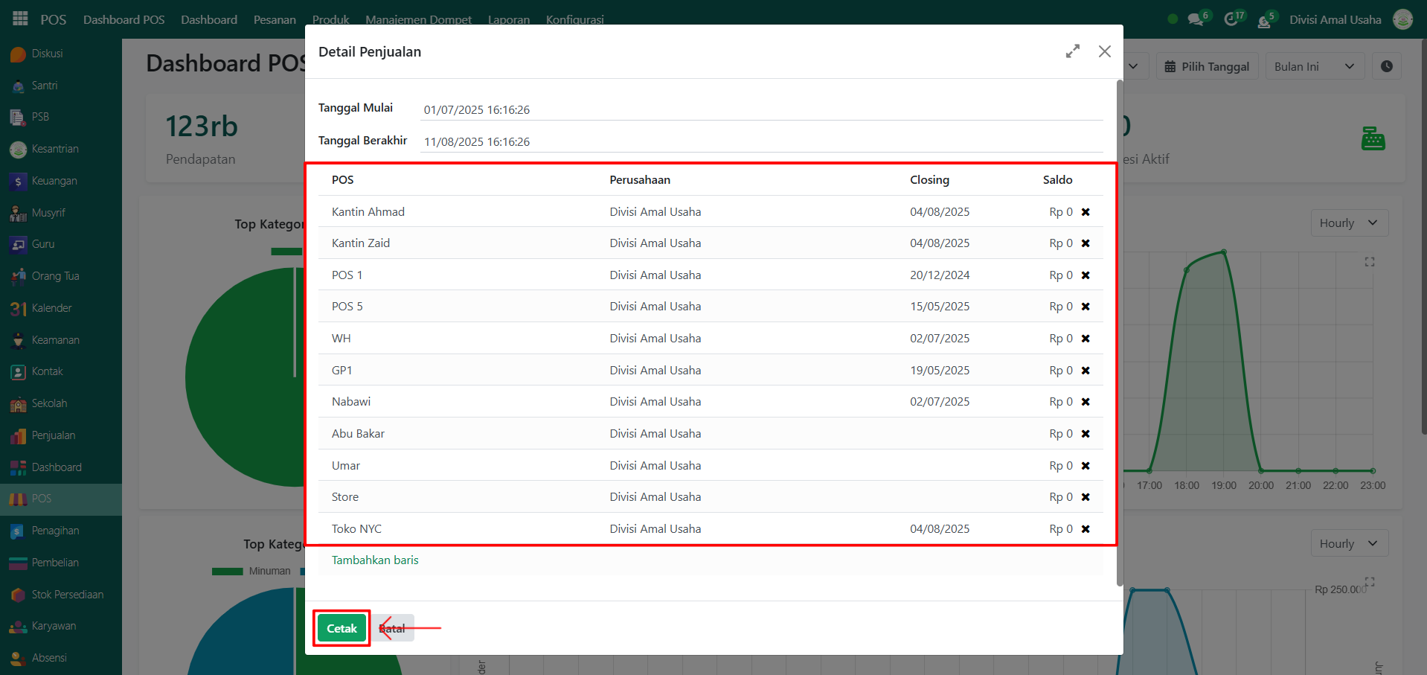Screen dimensions: 1427x675
Task: Open the clock history icon
Action: click(1386, 66)
